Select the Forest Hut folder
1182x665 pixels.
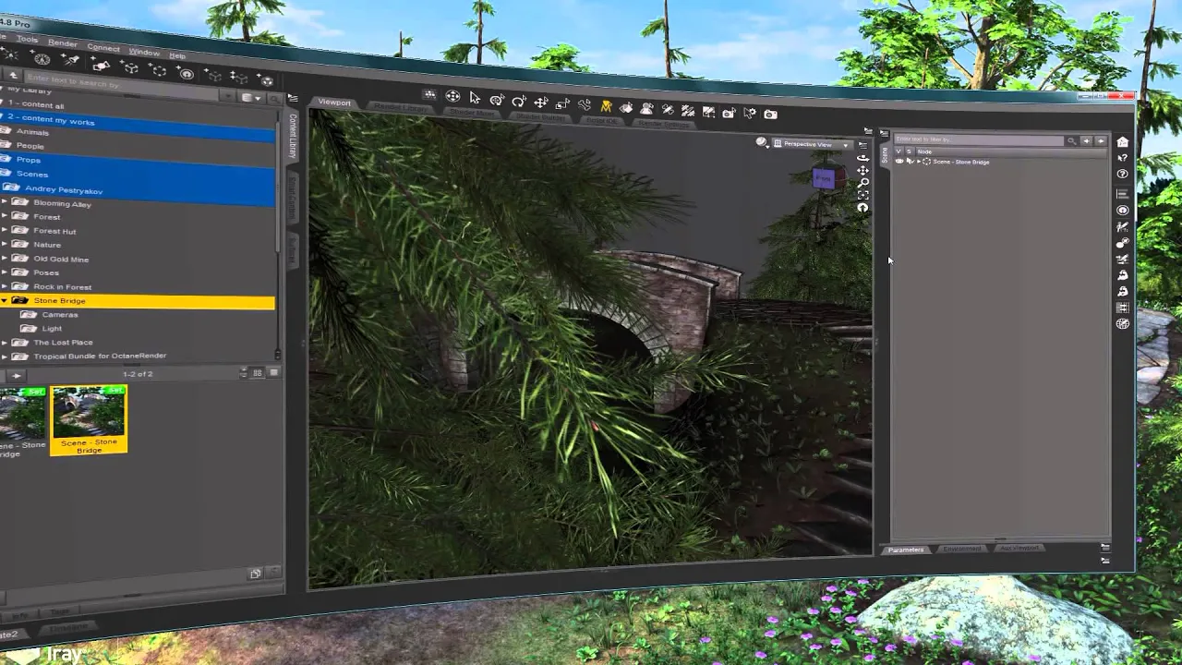point(54,231)
